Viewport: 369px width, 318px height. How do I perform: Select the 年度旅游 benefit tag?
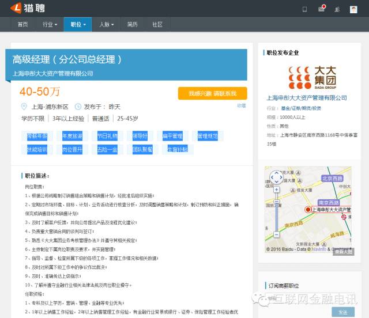coord(72,136)
